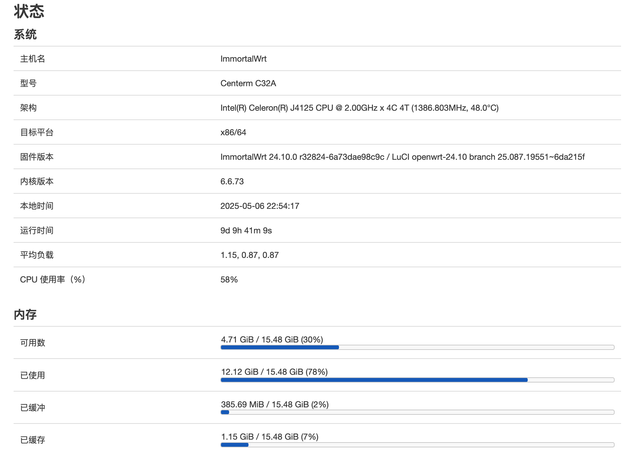Click the 状态 page heading
This screenshot has height=459, width=634.
point(29,11)
